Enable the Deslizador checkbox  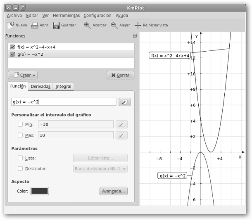coord(20,168)
